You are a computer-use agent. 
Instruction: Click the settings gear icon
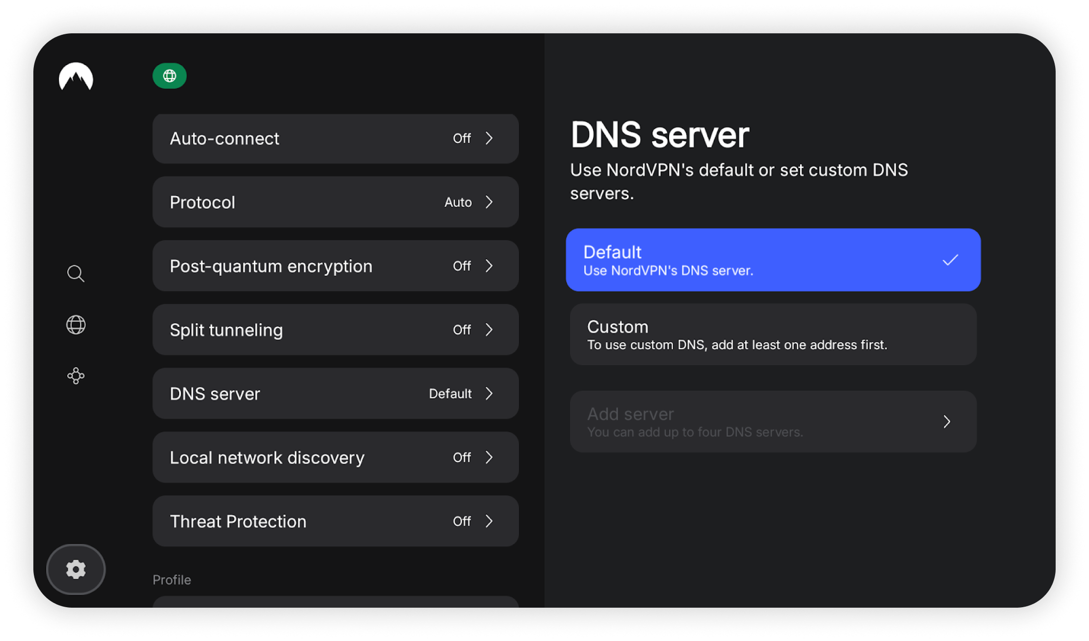click(x=76, y=569)
